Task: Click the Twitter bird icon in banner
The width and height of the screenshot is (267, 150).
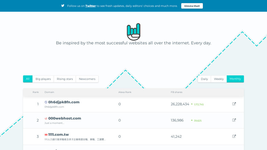Action: 63,6
